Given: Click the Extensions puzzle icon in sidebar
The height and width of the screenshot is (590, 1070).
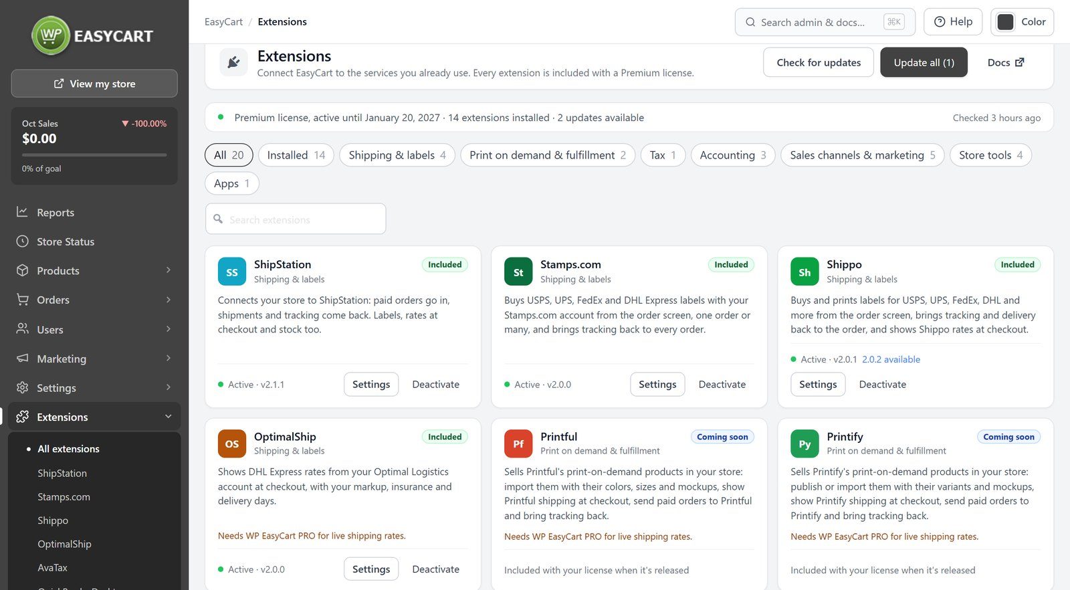Looking at the screenshot, I should 23,417.
